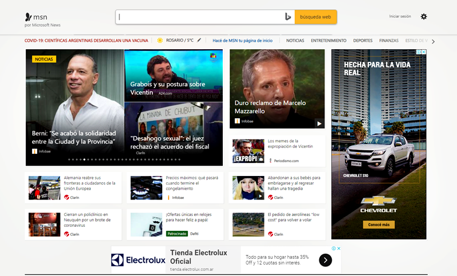This screenshot has width=457, height=276.
Task: Open Alemania reabre sus fronteras article
Action: coord(90,183)
